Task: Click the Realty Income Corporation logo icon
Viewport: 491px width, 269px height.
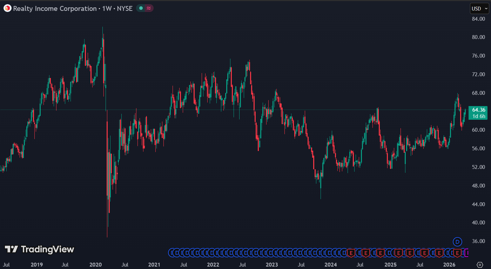Action: click(7, 8)
